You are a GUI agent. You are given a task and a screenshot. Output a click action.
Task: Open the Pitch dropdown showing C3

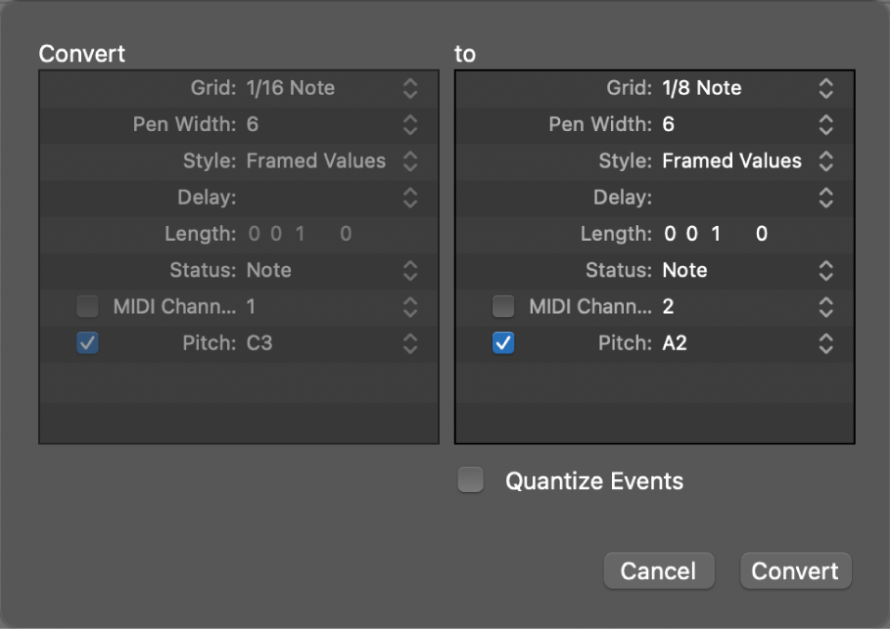410,343
